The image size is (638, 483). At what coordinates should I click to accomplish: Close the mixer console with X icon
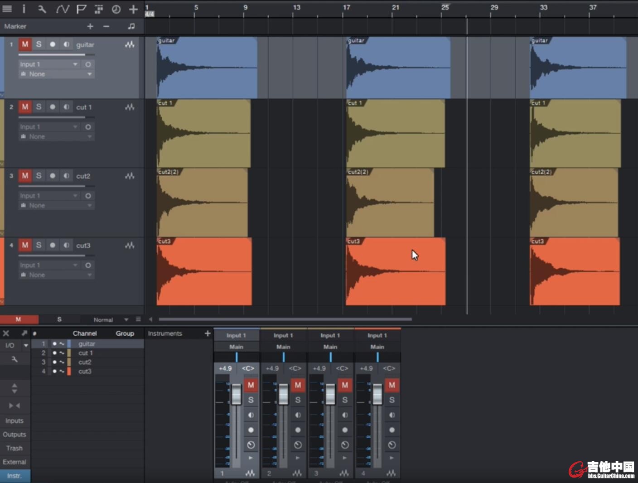click(6, 333)
